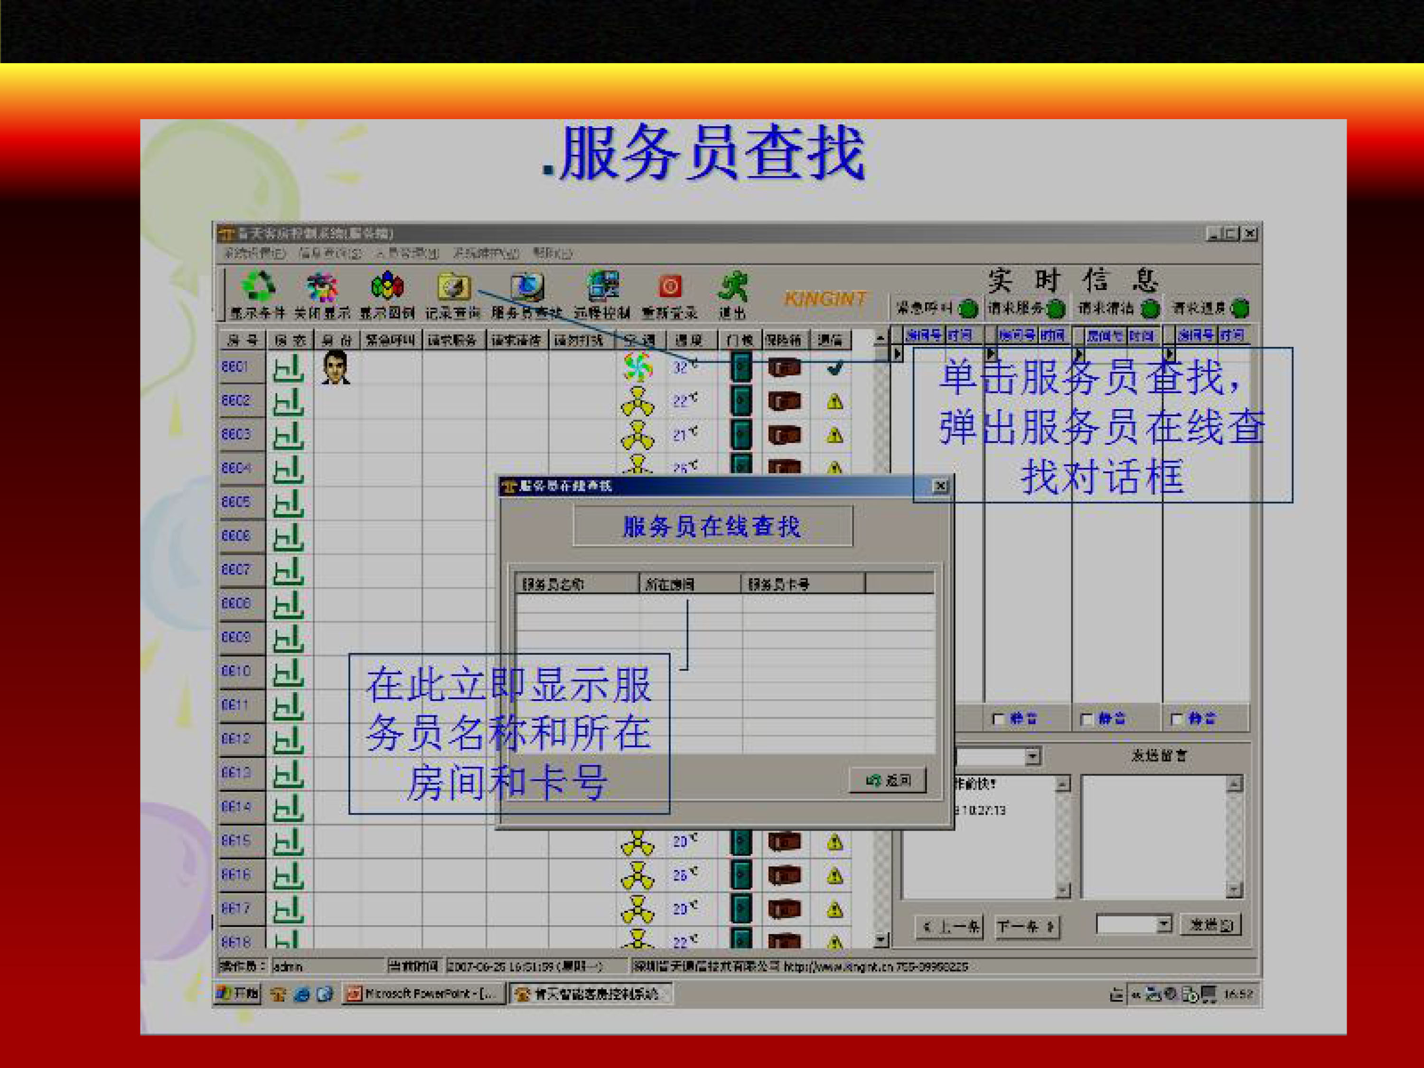Viewport: 1424px width, 1068px height.
Task: Click the 关闭显示 toolbar icon
Action: (322, 287)
